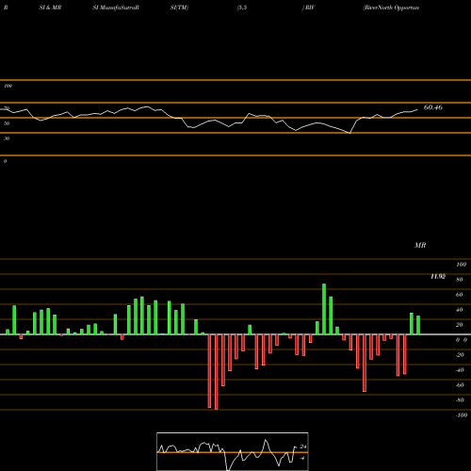471x471 pixels.
Task: Click the 0 label below RSI panel
Action: pyautogui.click(x=5, y=161)
